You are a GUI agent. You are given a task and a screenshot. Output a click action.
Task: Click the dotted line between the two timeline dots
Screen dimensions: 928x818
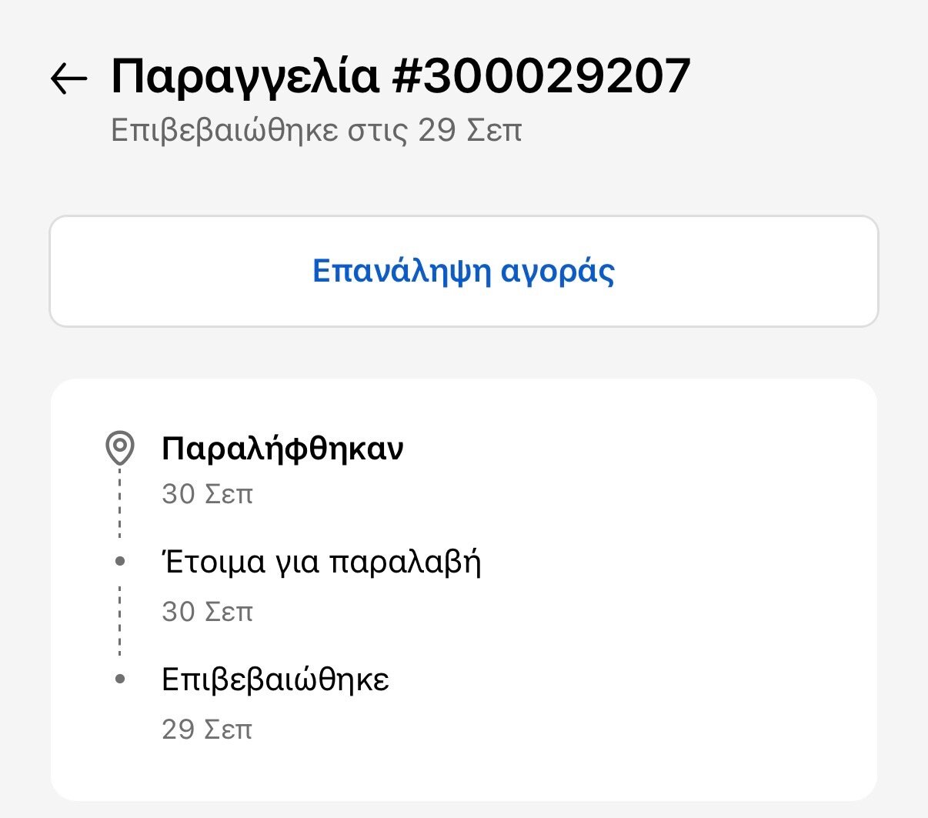(x=119, y=620)
